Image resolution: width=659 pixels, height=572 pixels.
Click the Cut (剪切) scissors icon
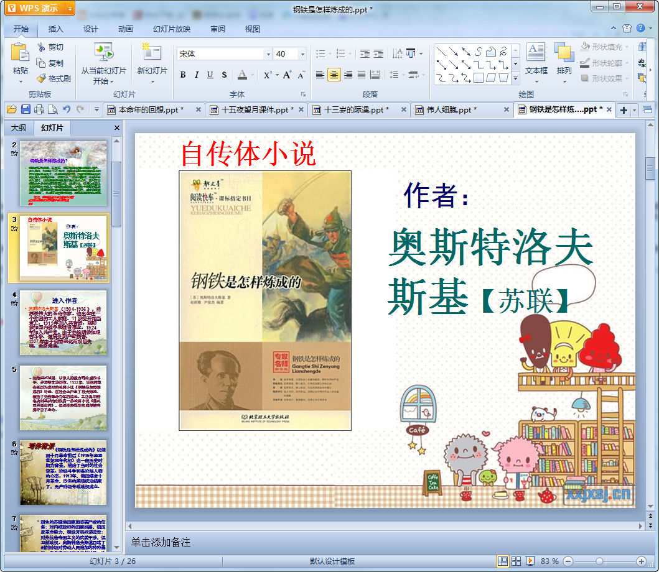click(x=41, y=47)
